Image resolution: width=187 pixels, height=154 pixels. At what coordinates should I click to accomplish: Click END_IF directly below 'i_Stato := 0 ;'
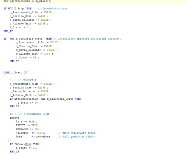(8, 31)
